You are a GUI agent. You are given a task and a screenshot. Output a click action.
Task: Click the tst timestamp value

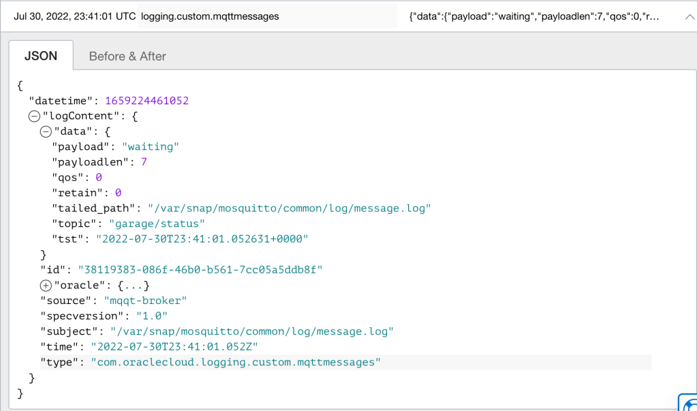(x=202, y=239)
